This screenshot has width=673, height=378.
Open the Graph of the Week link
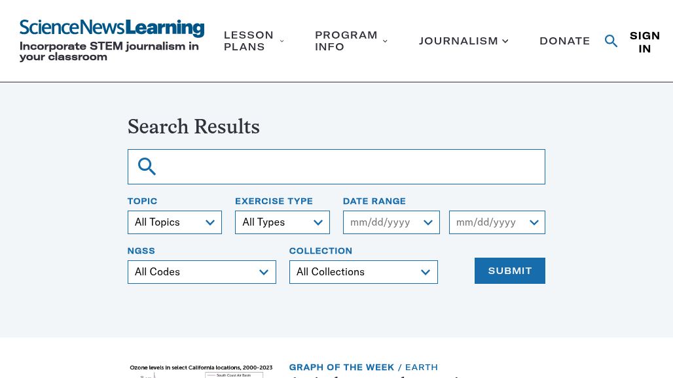click(x=342, y=368)
